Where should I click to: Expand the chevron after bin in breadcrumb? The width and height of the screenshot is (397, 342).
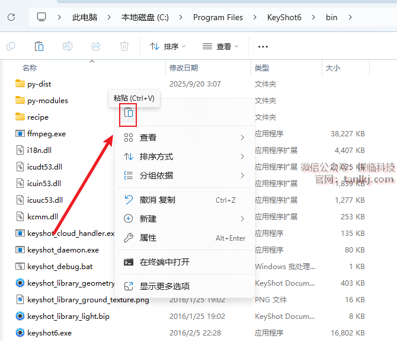tap(350, 17)
